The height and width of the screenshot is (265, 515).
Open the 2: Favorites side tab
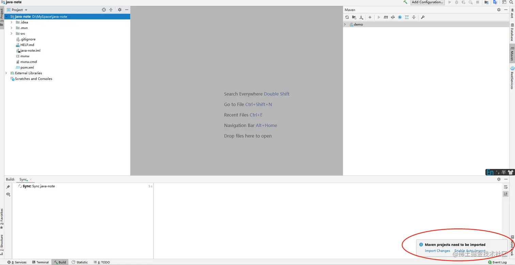[x=2, y=219]
